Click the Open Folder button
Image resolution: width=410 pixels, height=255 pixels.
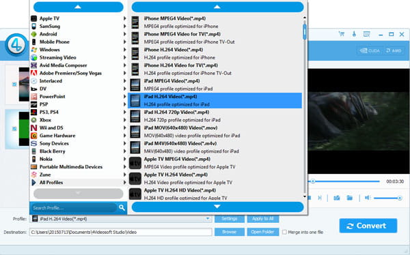point(263,232)
